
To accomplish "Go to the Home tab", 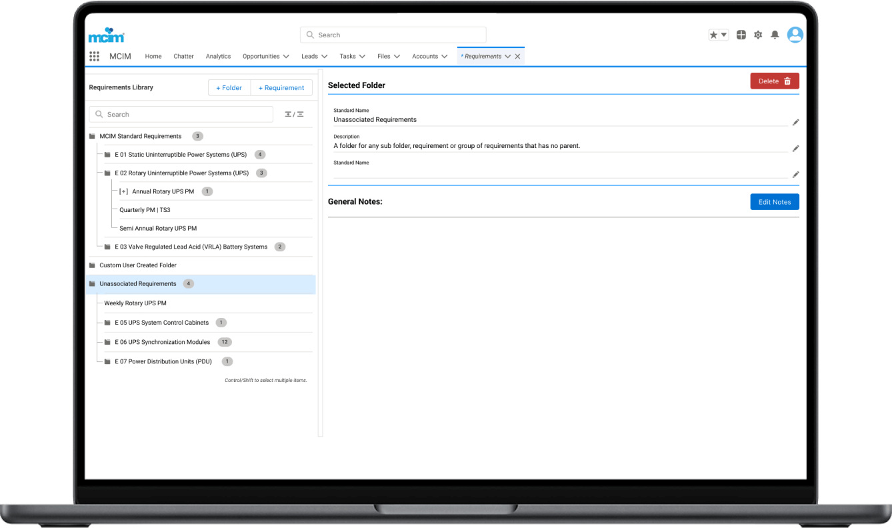I will tap(153, 57).
